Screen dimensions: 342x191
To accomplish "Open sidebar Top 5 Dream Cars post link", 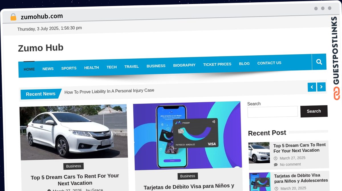I will 300,148.
